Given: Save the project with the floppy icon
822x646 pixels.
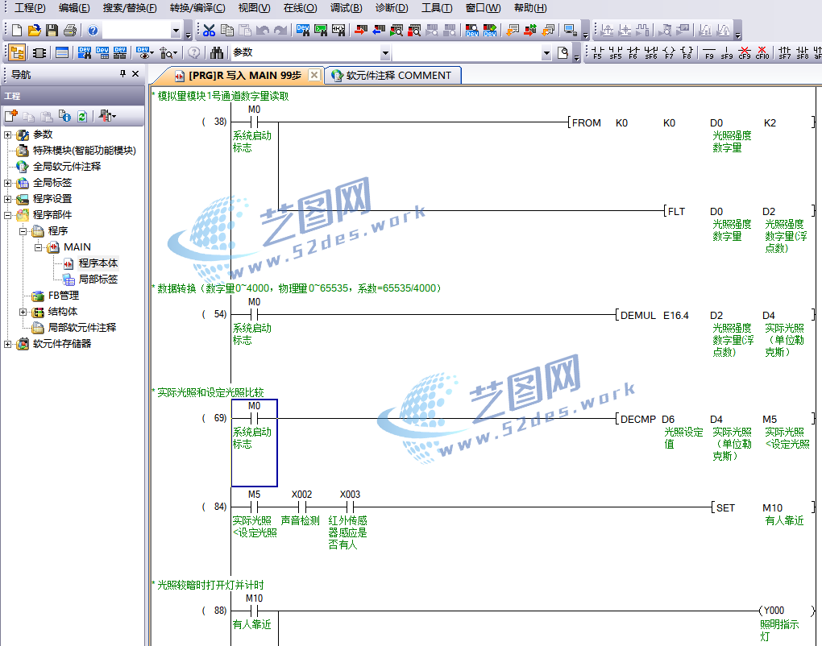Looking at the screenshot, I should click(52, 31).
